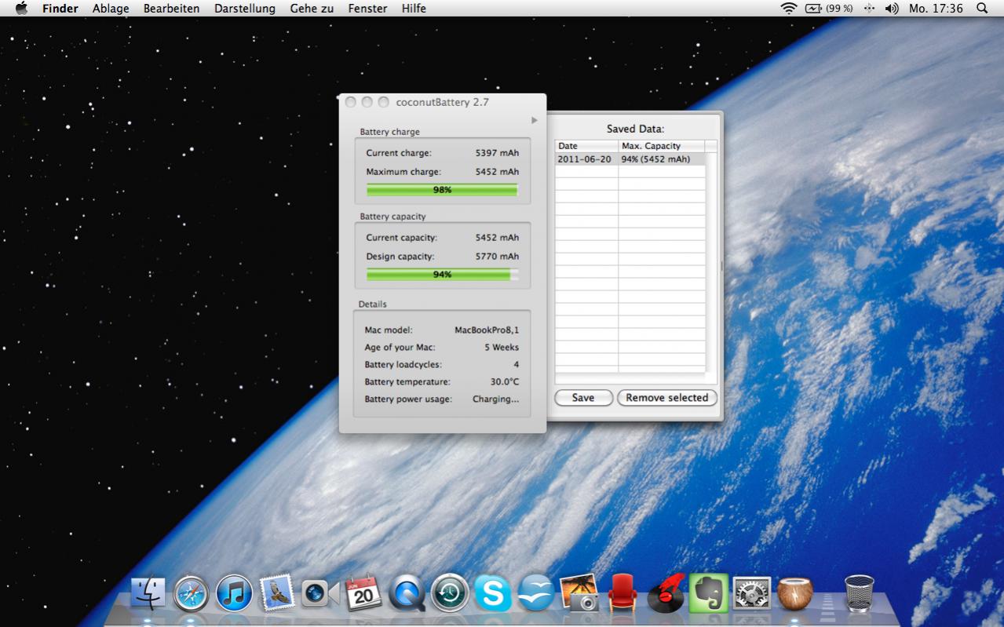This screenshot has width=1004, height=627.
Task: Open Time Machine icon in Dock
Action: [x=450, y=593]
